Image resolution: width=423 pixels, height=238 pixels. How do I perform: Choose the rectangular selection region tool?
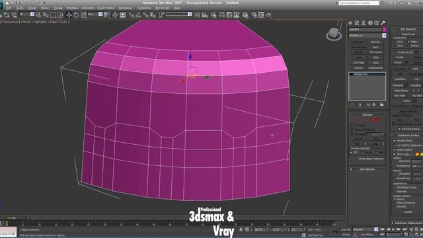pyautogui.click(x=53, y=15)
